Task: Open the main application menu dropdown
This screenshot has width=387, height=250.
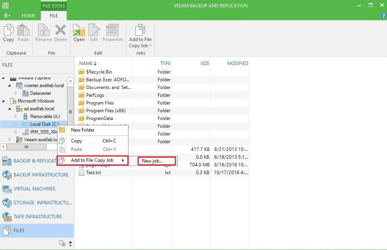Action: 7,16
